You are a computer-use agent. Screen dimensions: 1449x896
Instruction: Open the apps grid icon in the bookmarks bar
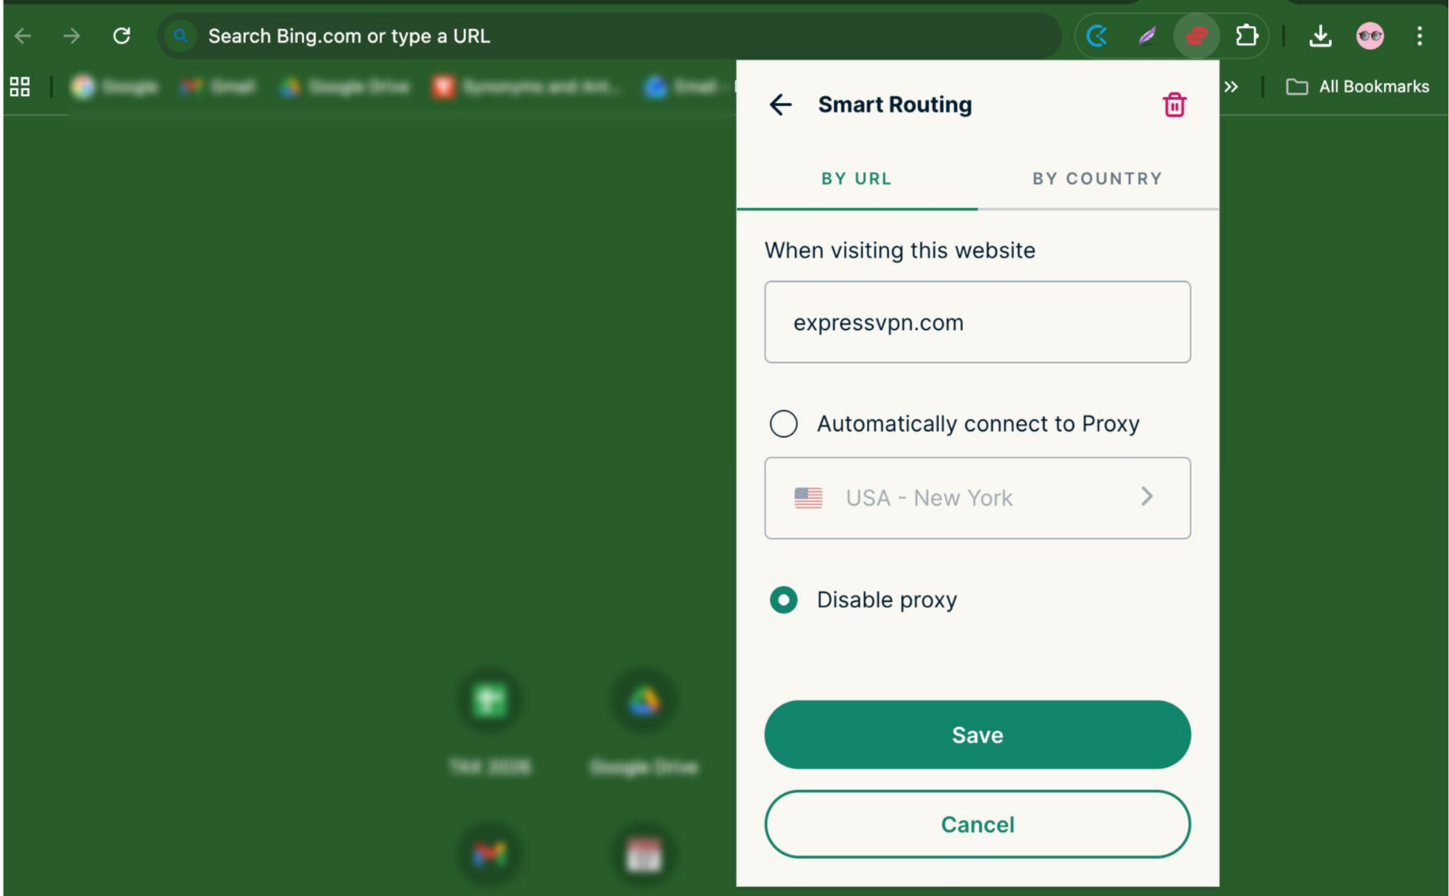[x=20, y=87]
